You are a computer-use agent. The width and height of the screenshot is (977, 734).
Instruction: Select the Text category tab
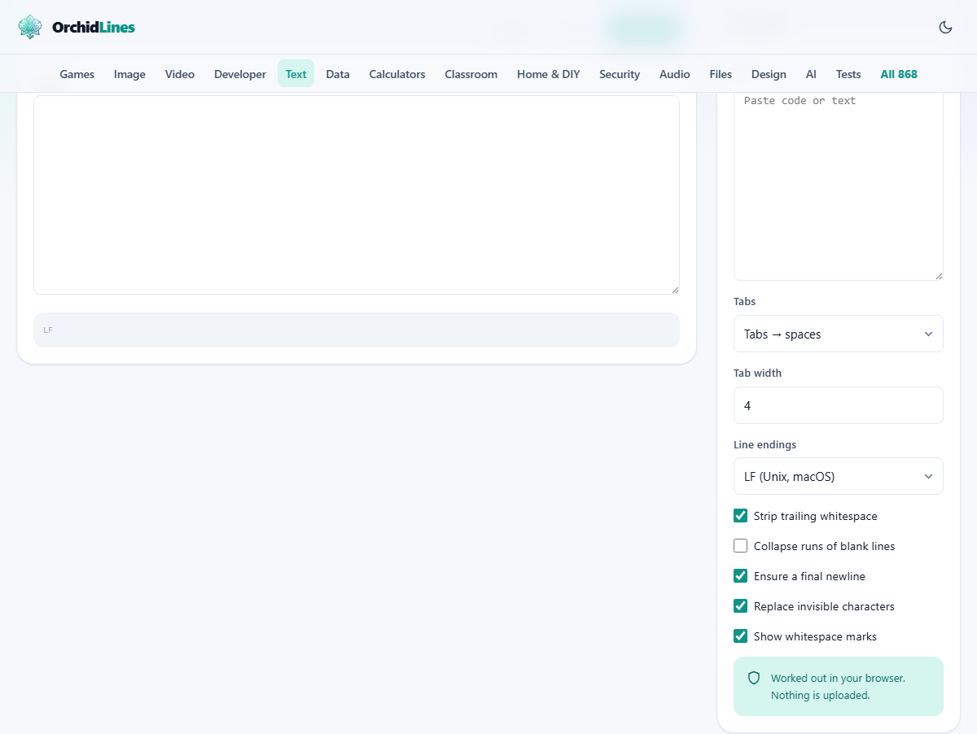296,74
